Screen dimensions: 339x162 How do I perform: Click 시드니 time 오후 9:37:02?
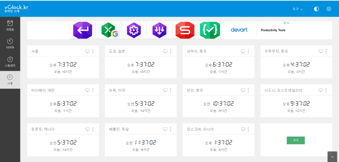(296, 103)
